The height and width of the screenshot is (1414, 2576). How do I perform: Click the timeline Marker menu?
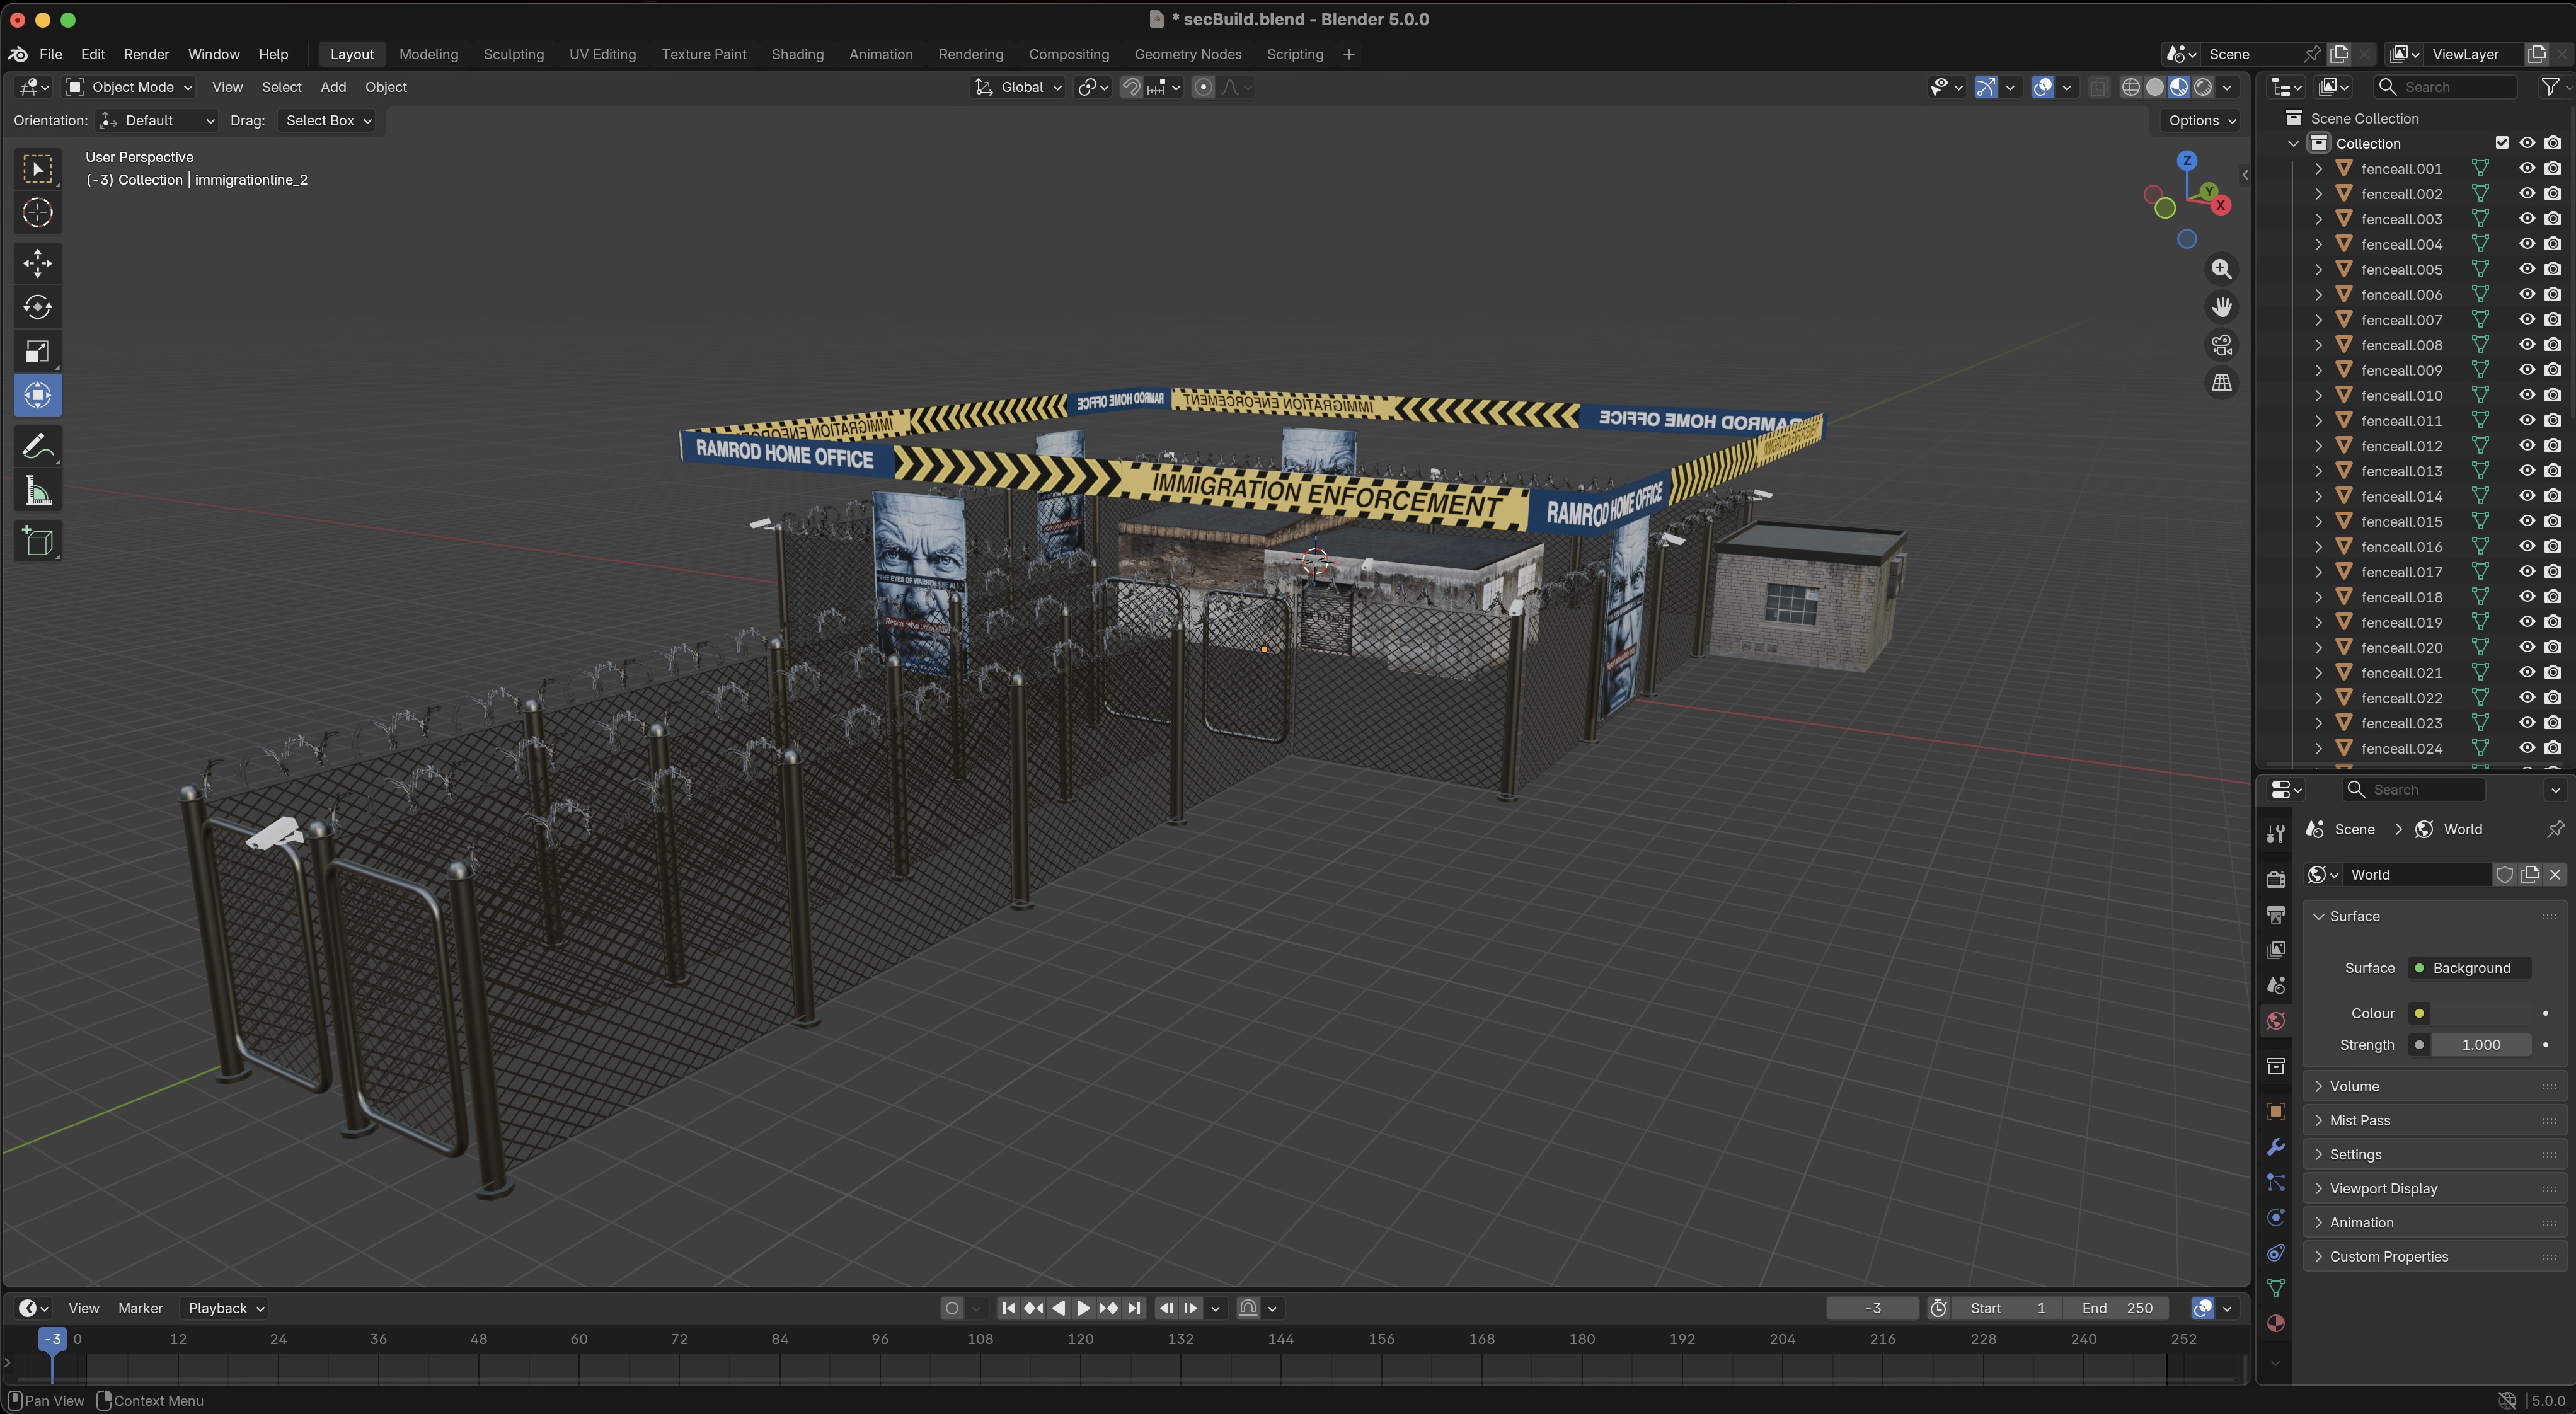[140, 1308]
